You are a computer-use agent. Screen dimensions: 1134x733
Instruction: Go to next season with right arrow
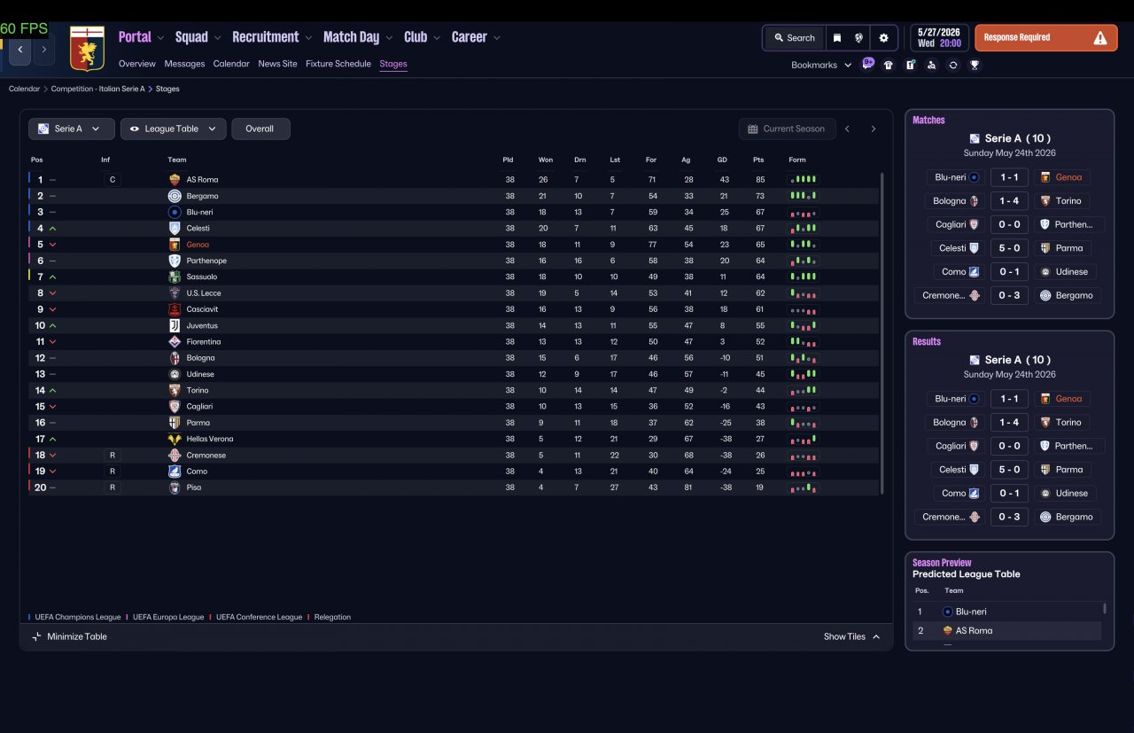[873, 129]
